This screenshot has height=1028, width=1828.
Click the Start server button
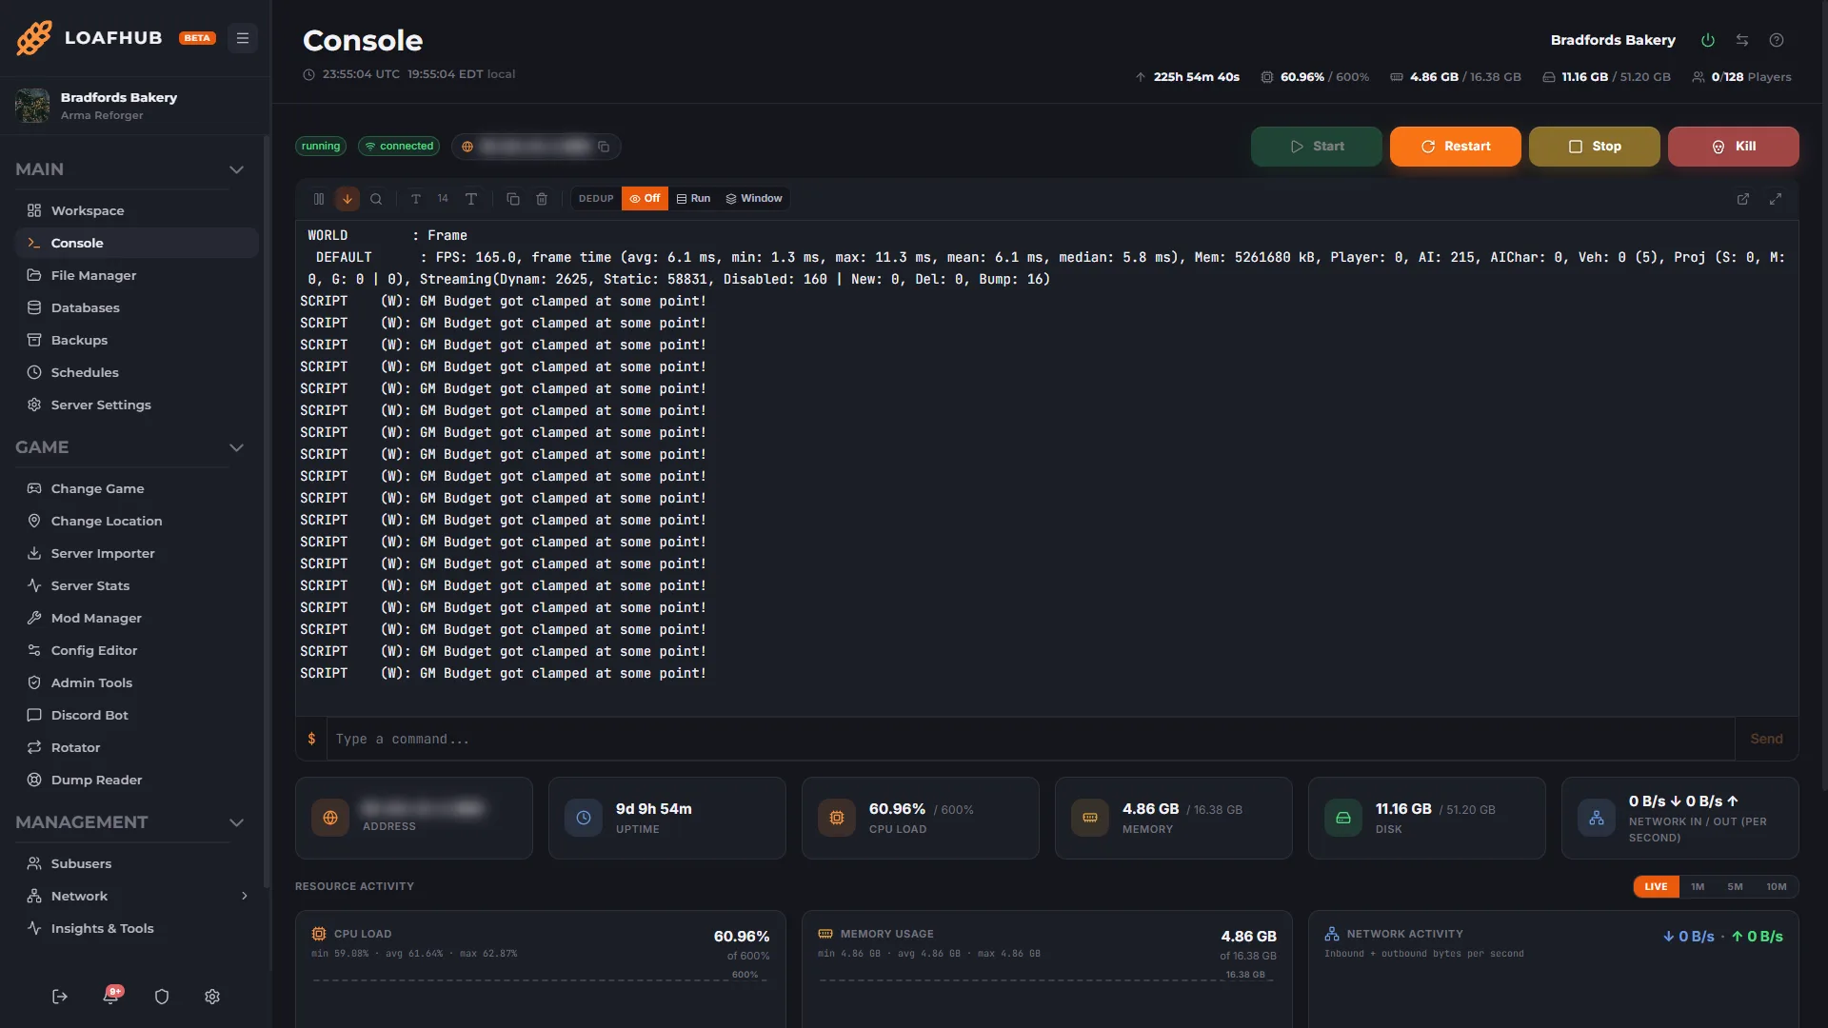click(1317, 147)
